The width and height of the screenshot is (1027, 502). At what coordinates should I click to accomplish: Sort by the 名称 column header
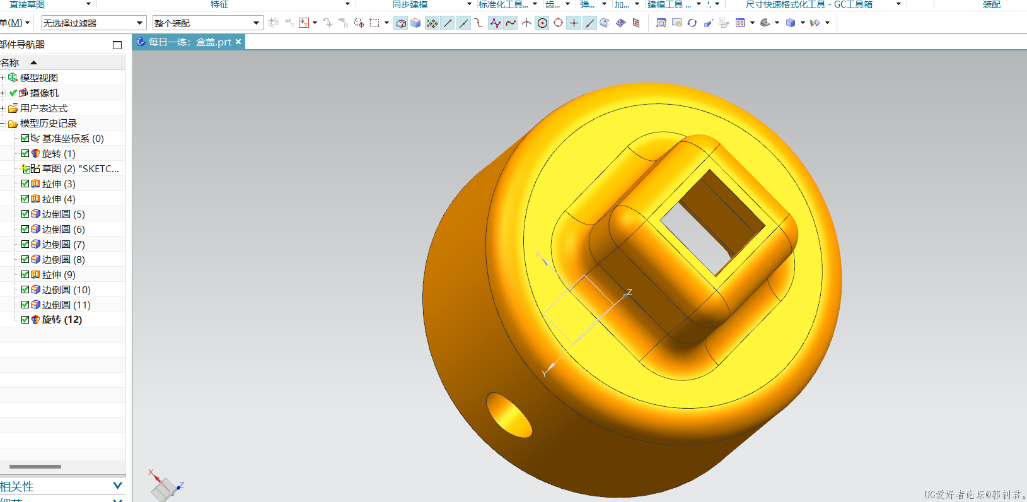click(x=62, y=62)
